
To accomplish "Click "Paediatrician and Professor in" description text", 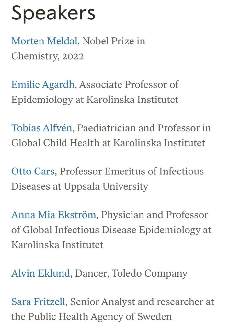I will coord(144,128).
